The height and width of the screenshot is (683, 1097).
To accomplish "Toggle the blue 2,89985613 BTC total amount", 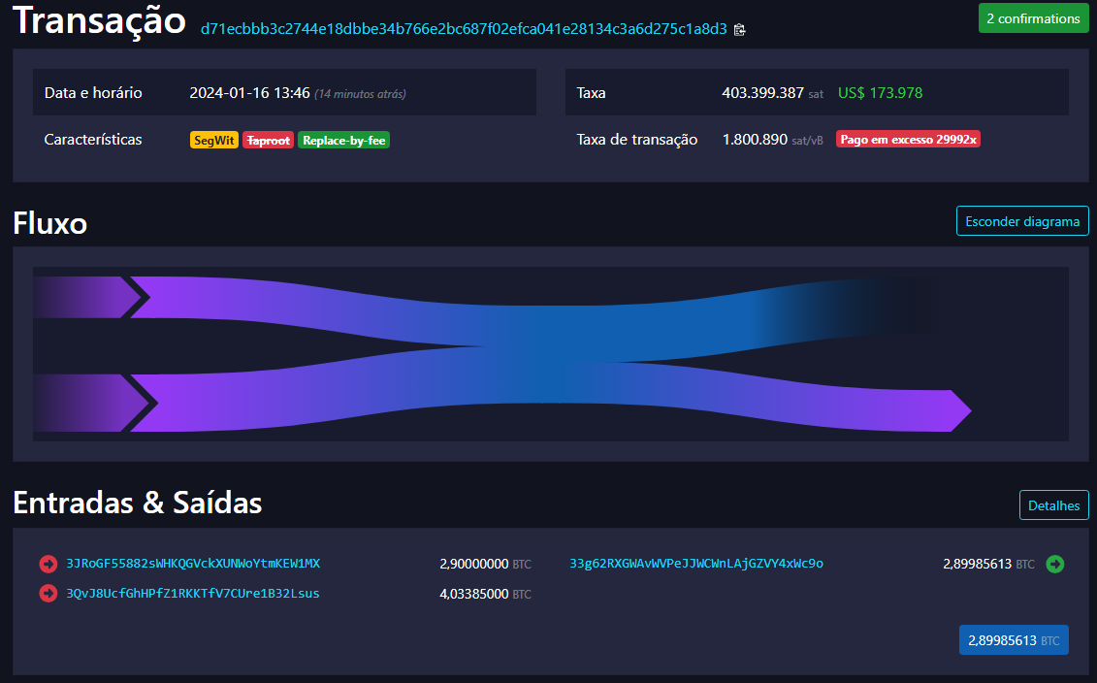I will pos(1013,640).
